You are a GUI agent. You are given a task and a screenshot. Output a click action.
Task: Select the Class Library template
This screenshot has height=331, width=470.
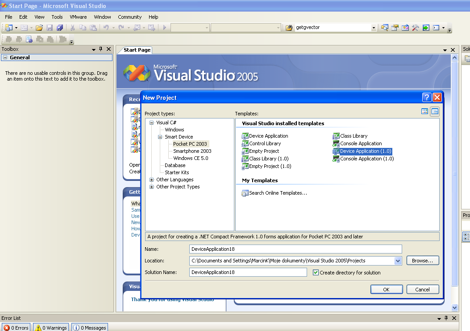tap(350, 136)
